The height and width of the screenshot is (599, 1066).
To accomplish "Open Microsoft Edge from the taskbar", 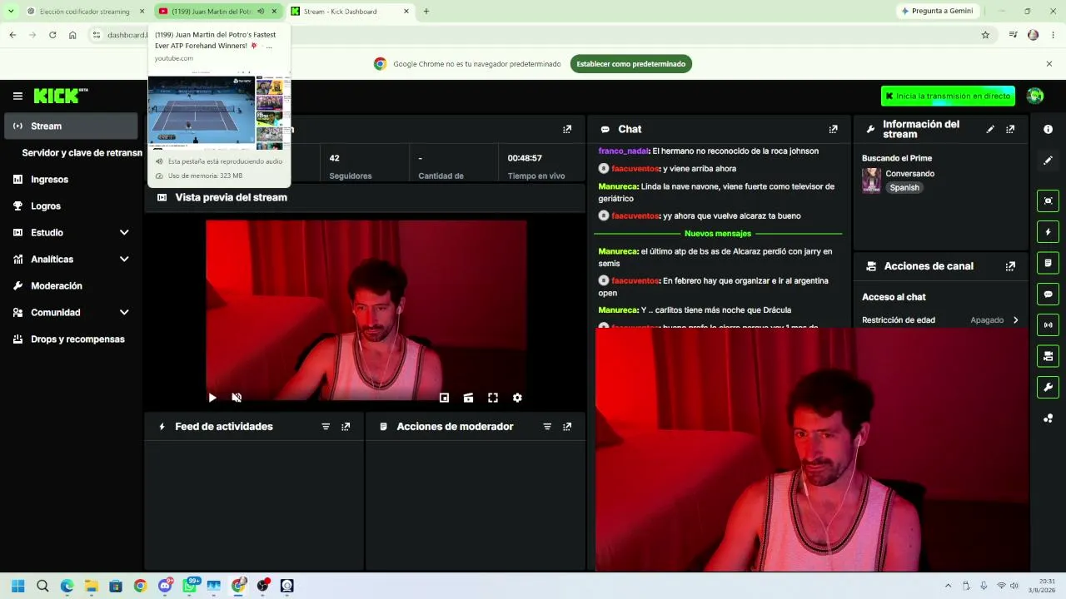I will click(67, 586).
